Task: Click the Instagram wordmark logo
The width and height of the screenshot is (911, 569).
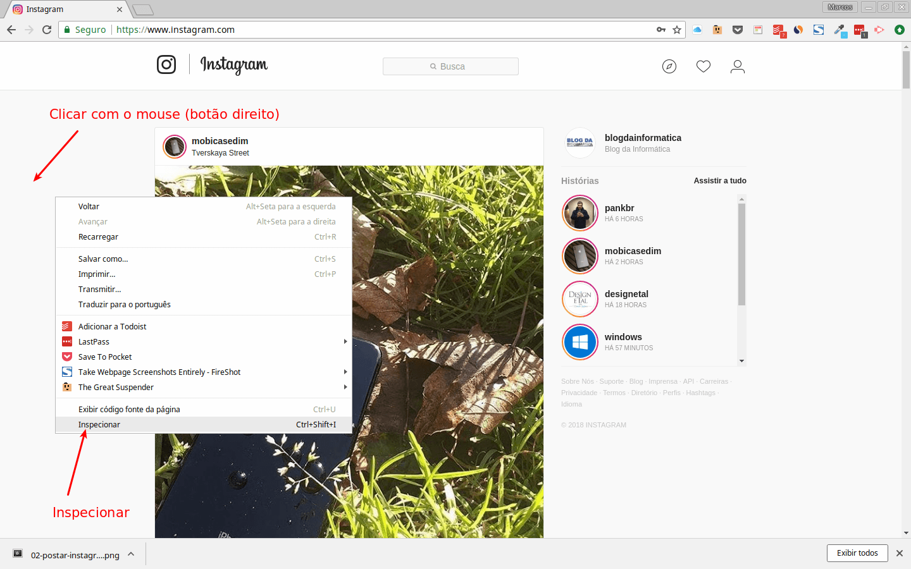Action: (x=234, y=64)
